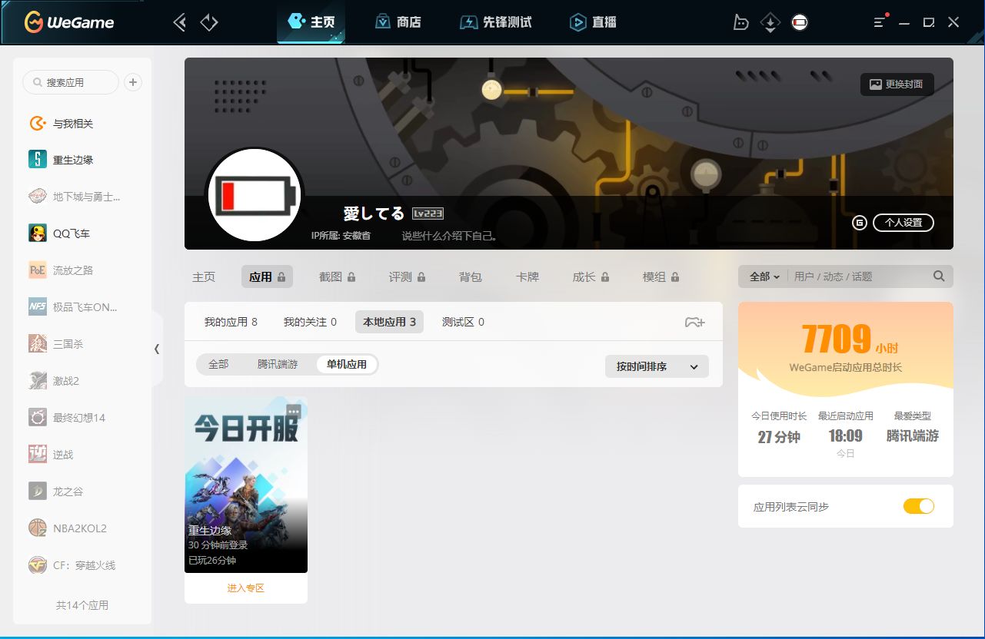Image resolution: width=985 pixels, height=639 pixels.
Task: Show 我的关注 0 list
Action: click(310, 322)
